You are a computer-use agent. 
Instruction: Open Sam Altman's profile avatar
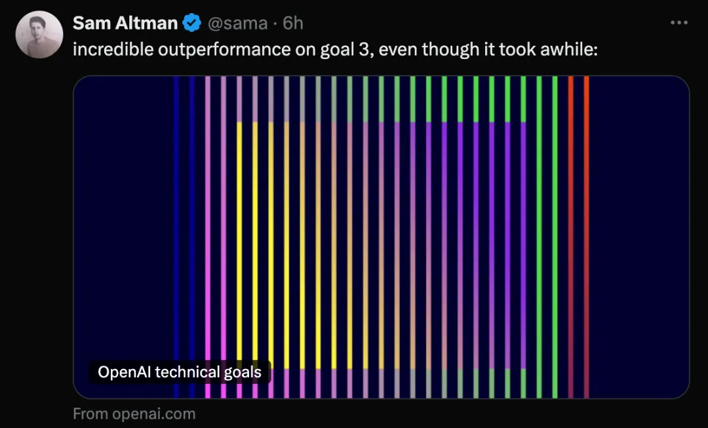[x=39, y=34]
